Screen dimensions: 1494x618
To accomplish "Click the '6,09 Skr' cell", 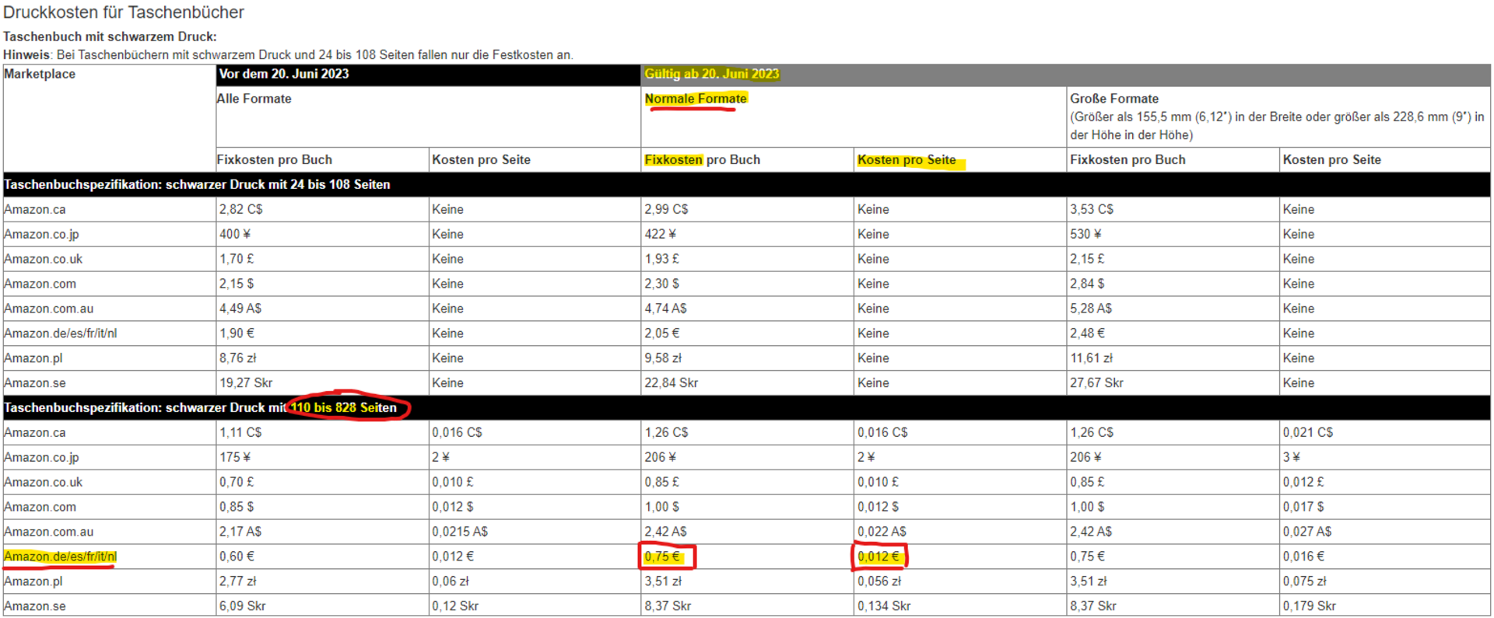I will (322, 606).
